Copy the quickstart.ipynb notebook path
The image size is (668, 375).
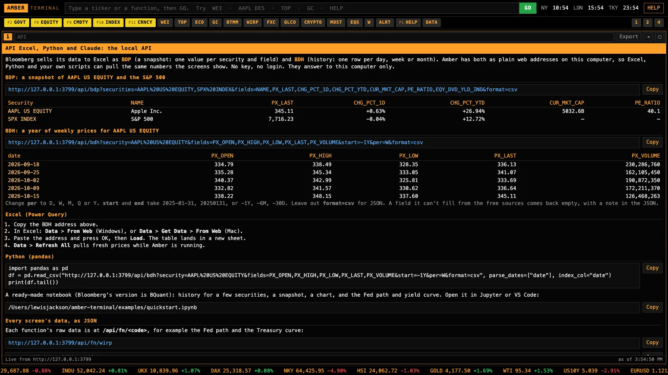[x=652, y=307]
